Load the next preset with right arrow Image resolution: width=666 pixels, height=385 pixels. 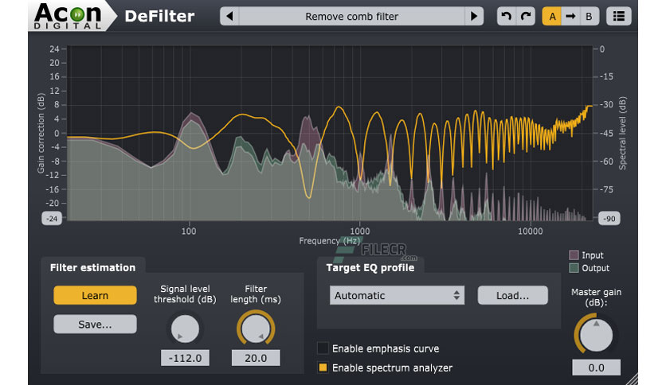tap(474, 17)
